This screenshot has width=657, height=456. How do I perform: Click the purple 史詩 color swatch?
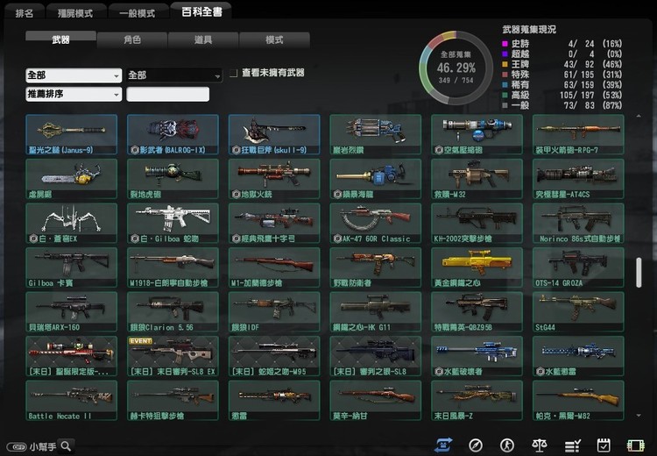coord(505,43)
